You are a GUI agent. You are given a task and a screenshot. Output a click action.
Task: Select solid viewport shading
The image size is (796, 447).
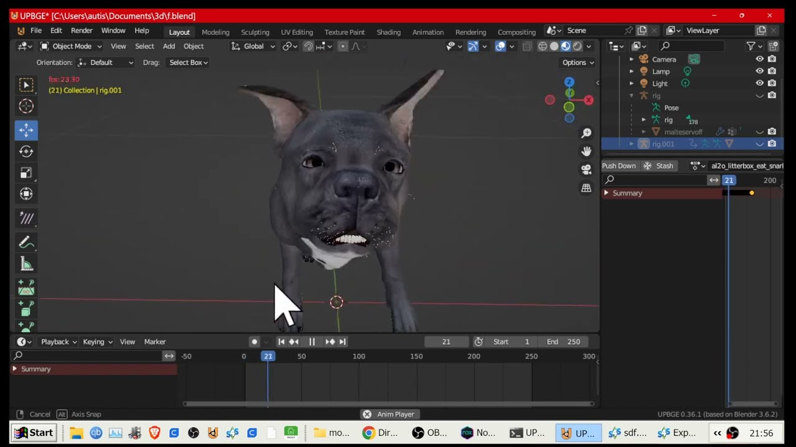(554, 46)
